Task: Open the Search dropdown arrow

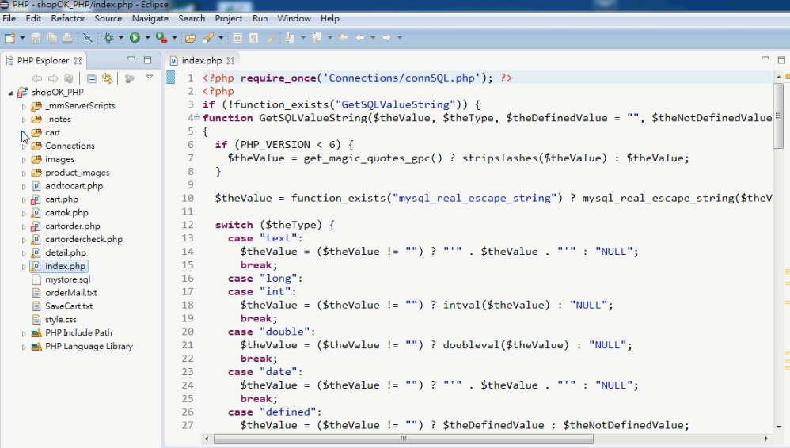Action: pos(221,38)
